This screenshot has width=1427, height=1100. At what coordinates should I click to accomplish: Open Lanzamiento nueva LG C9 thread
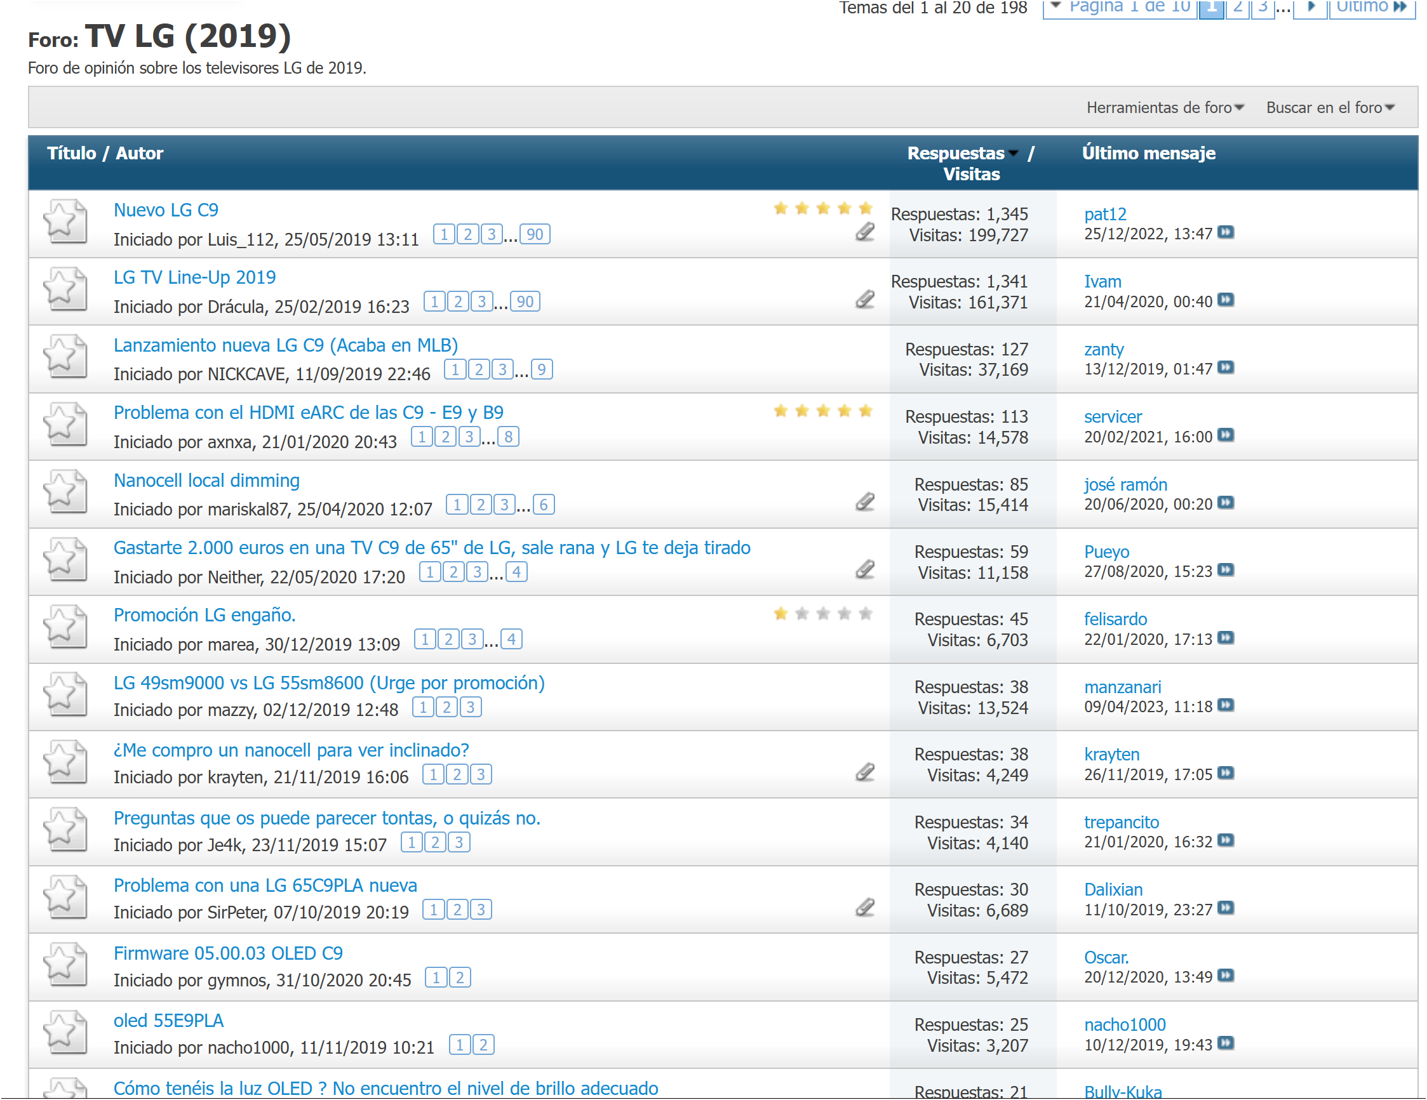pyautogui.click(x=286, y=345)
